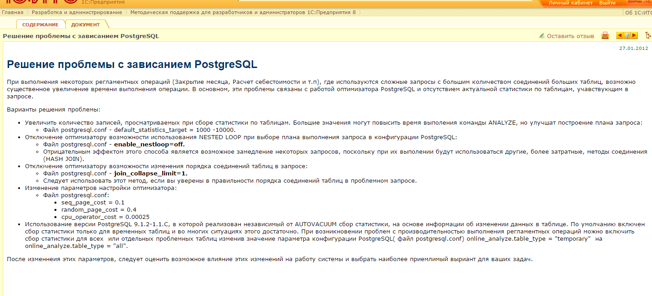This screenshot has width=652, height=296.
Task: Click the online_analyze.table_type = "all" text
Action: [77, 246]
